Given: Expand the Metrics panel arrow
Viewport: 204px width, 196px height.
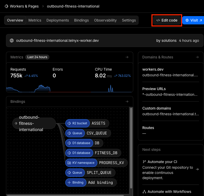Looking at the screenshot, I should pos(127,57).
